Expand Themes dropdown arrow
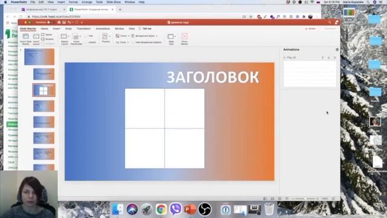Viewport: 387px width, 218px height. (x=109, y=36)
